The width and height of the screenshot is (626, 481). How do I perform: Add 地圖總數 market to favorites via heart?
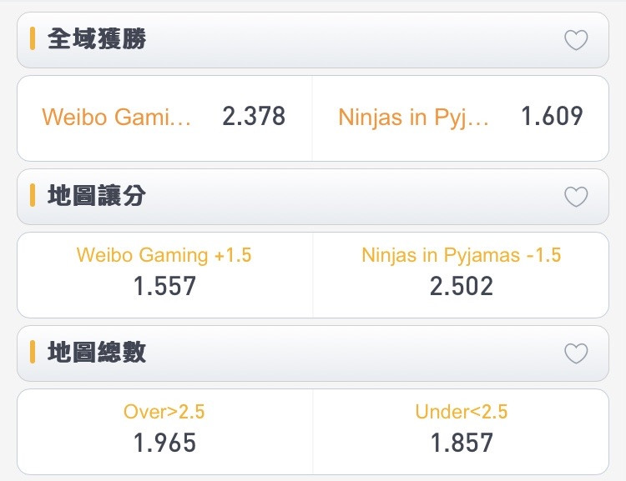tap(576, 353)
